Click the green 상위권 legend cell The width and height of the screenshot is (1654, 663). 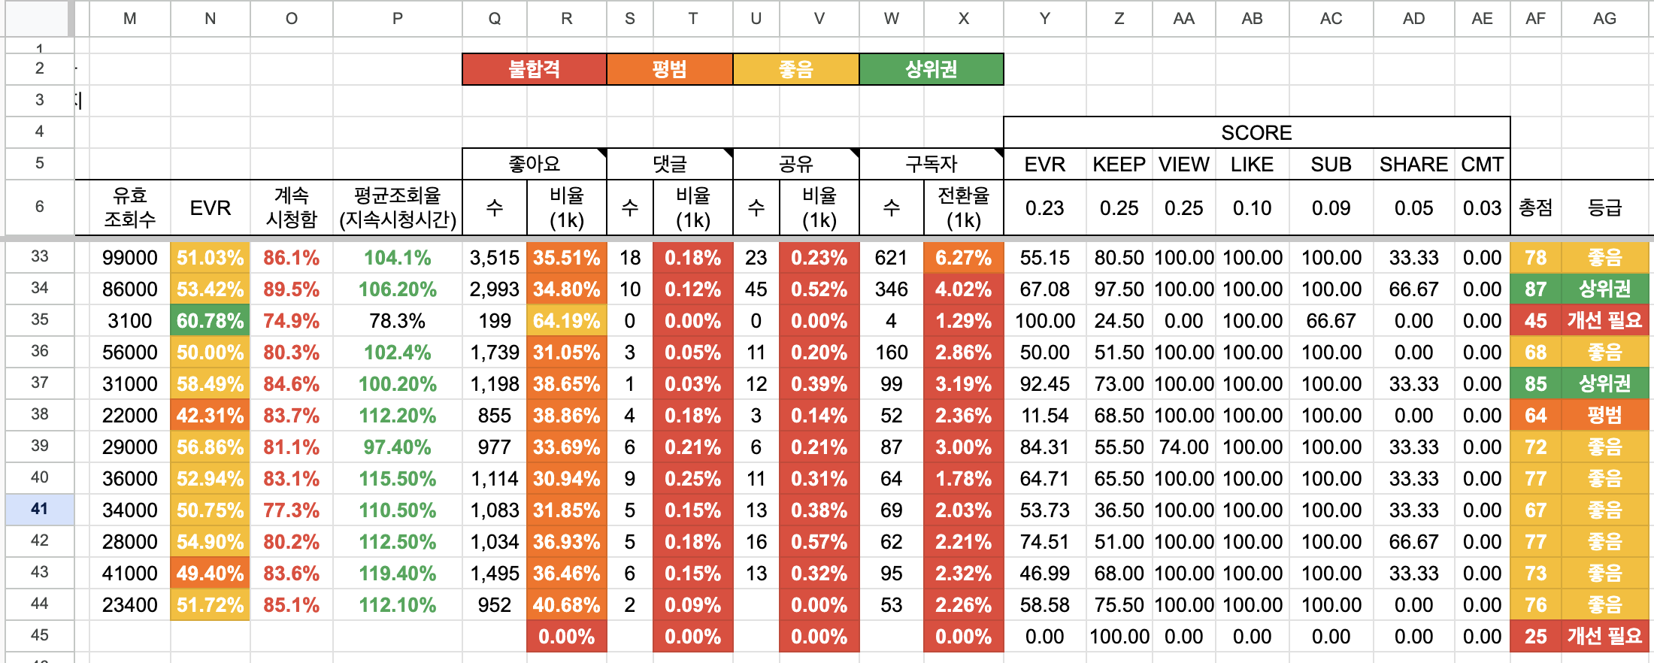click(931, 69)
